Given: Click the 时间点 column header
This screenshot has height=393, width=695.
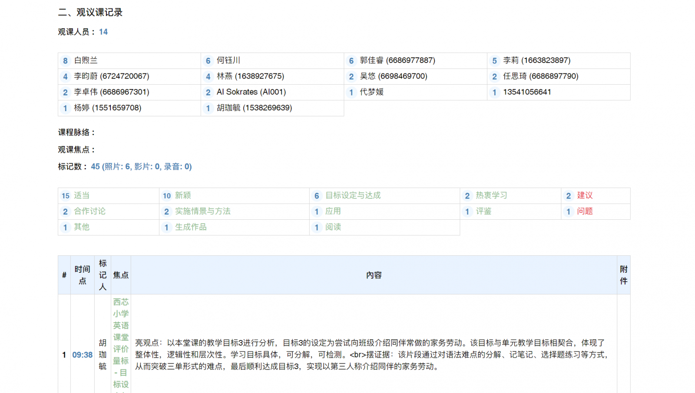Looking at the screenshot, I should 82,275.
